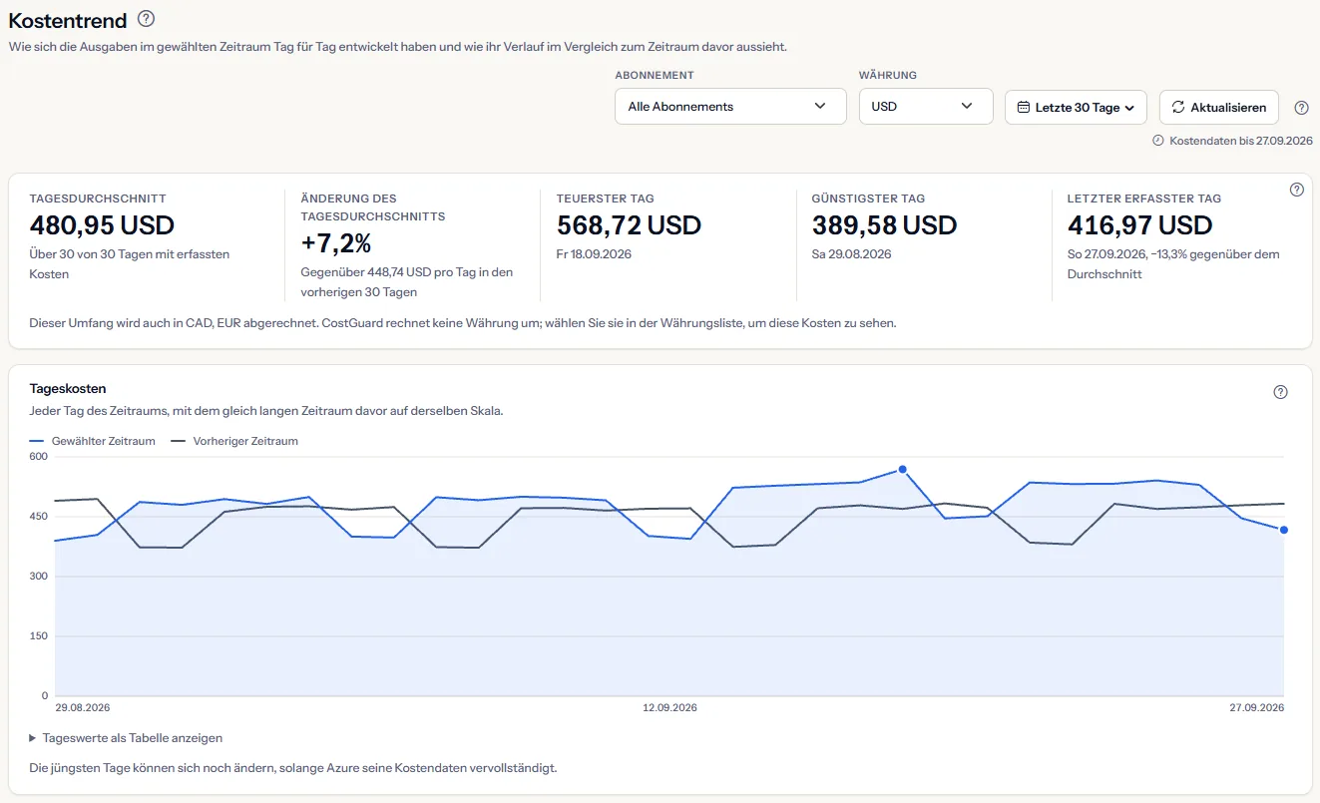Click the help icon next to Aktualisieren
1320x803 pixels.
pos(1301,108)
